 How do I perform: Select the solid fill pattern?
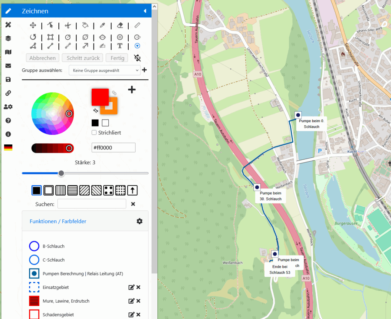37,190
